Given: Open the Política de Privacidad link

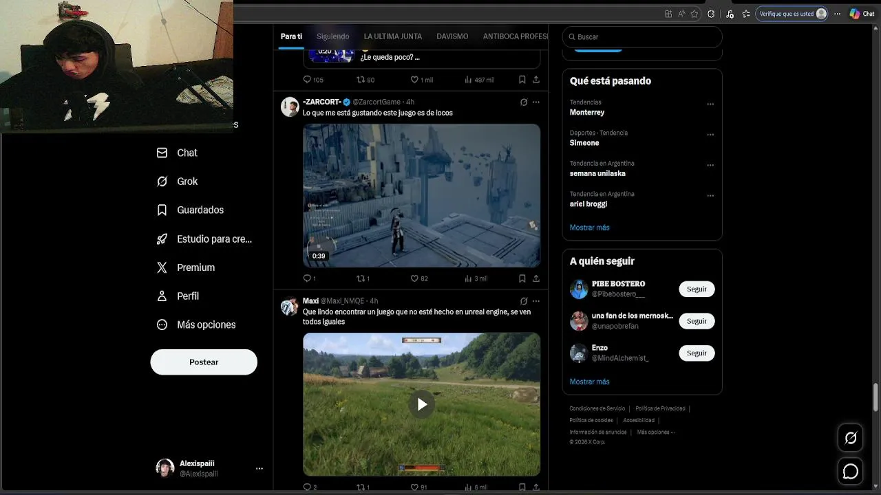Looking at the screenshot, I should [x=660, y=408].
